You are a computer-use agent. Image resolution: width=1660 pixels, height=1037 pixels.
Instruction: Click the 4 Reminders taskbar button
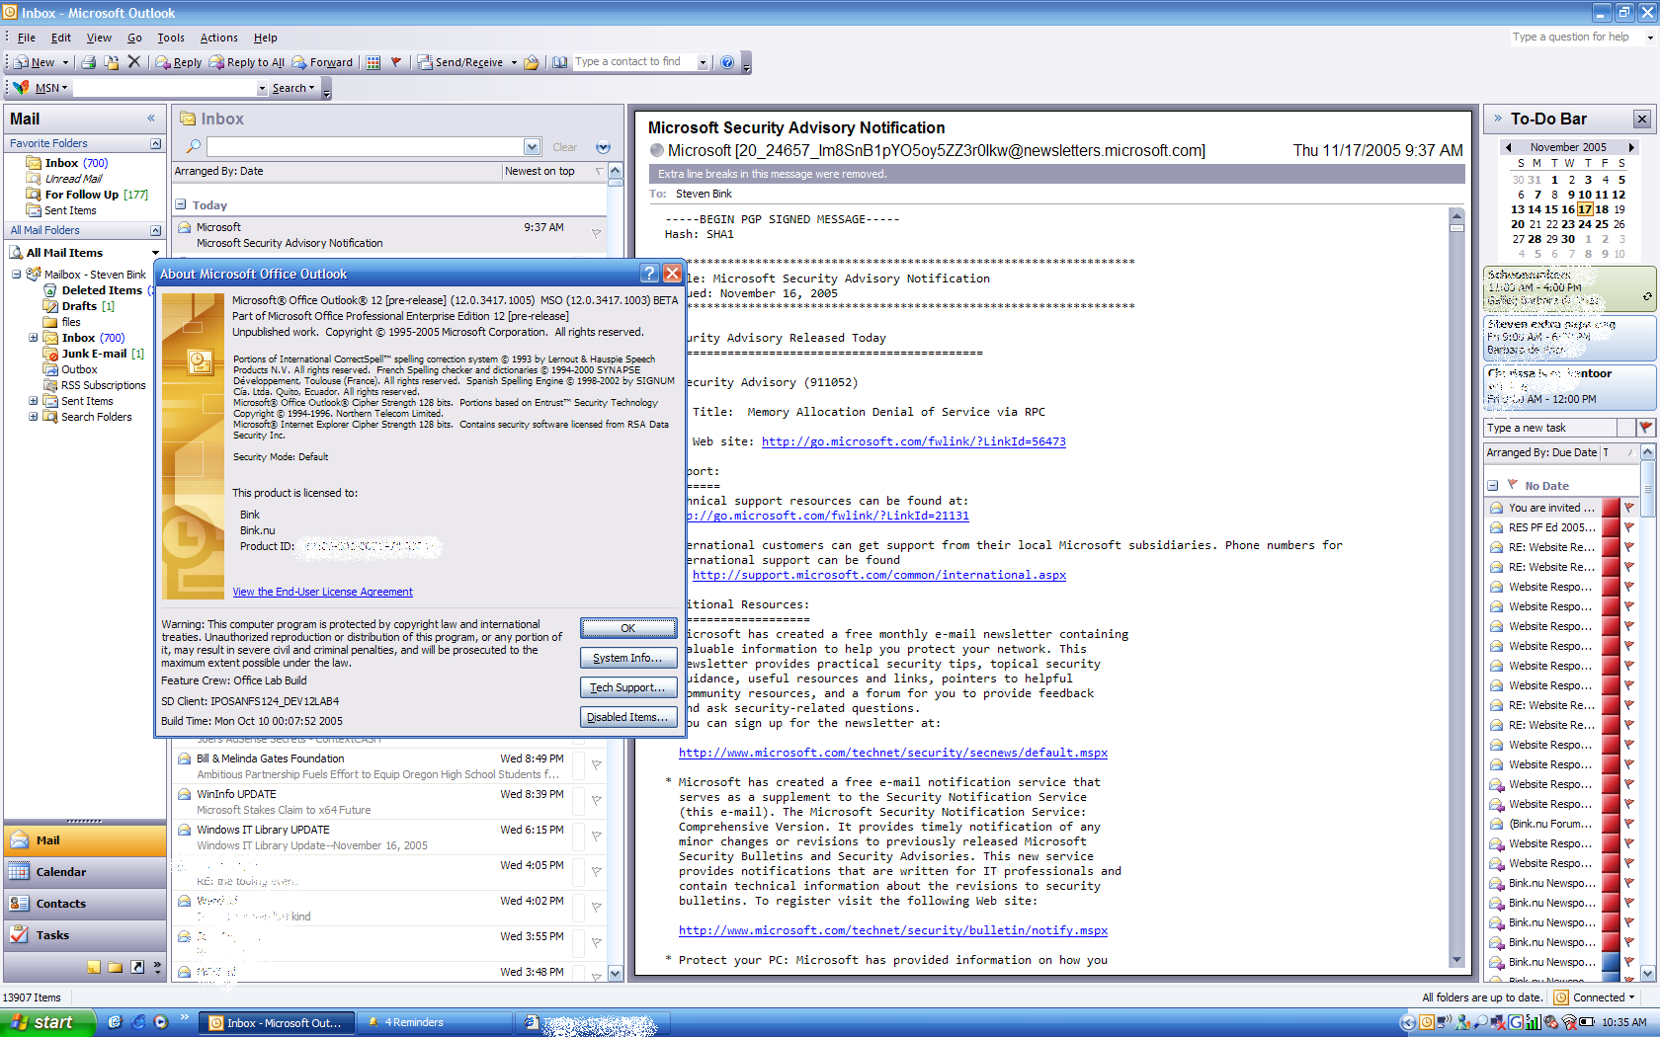pyautogui.click(x=432, y=1022)
